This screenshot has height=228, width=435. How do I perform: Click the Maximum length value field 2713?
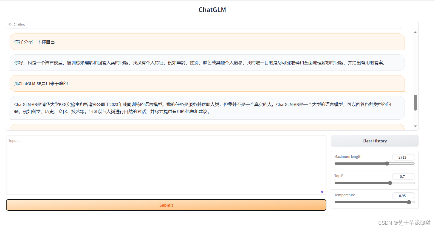[403, 157]
